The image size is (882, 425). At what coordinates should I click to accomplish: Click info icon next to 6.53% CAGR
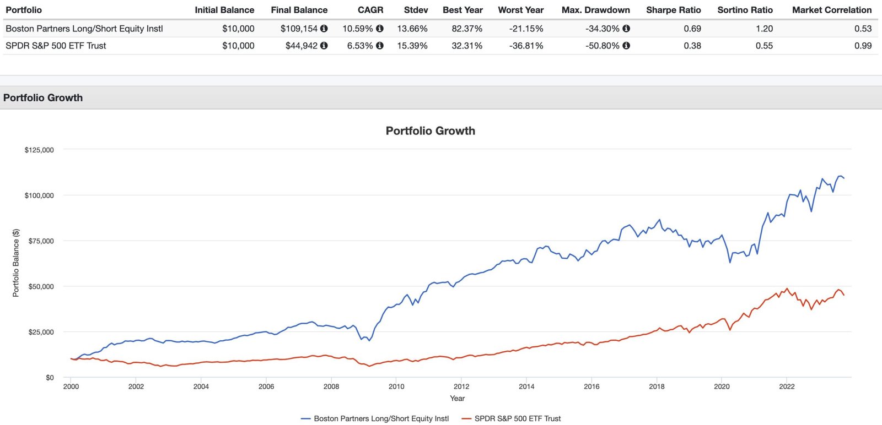[379, 46]
